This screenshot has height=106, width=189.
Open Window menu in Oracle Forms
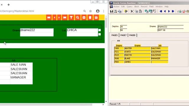pos(159,6)
